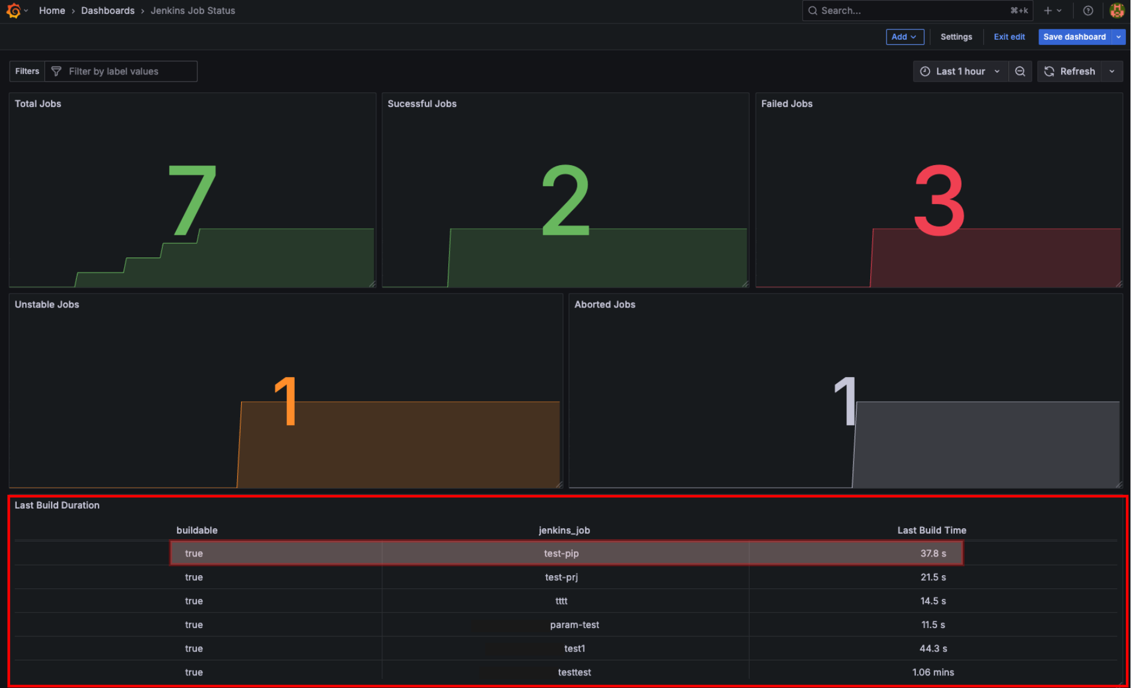The height and width of the screenshot is (688, 1132).
Task: Click the Total Jobs panel resize handle
Action: [x=372, y=284]
